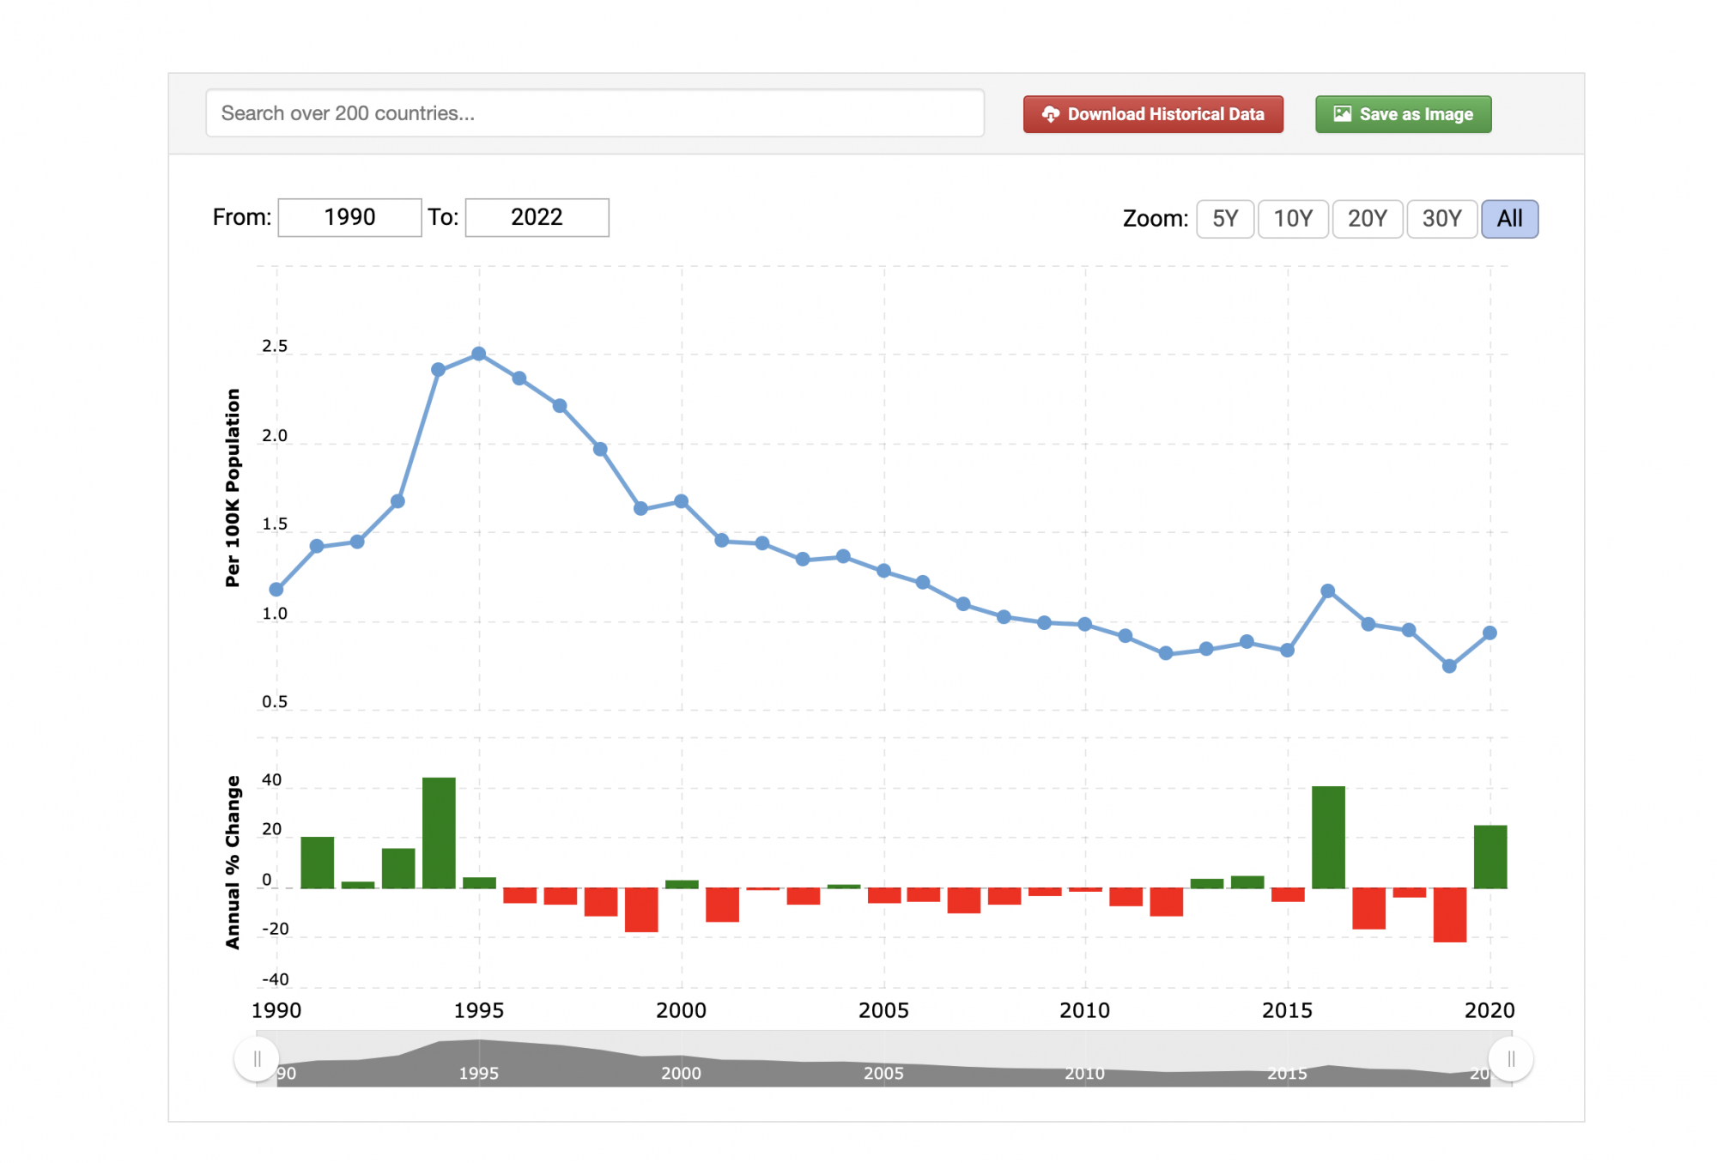
Task: Click the 2020 green percent-change bar
Action: pos(1489,857)
